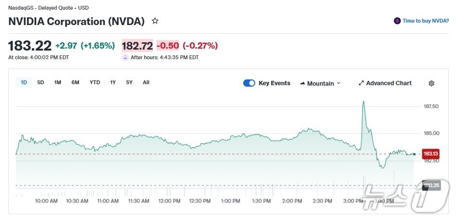Click the red 183.13 price label
Screen dimensions: 456x219
[430, 154]
